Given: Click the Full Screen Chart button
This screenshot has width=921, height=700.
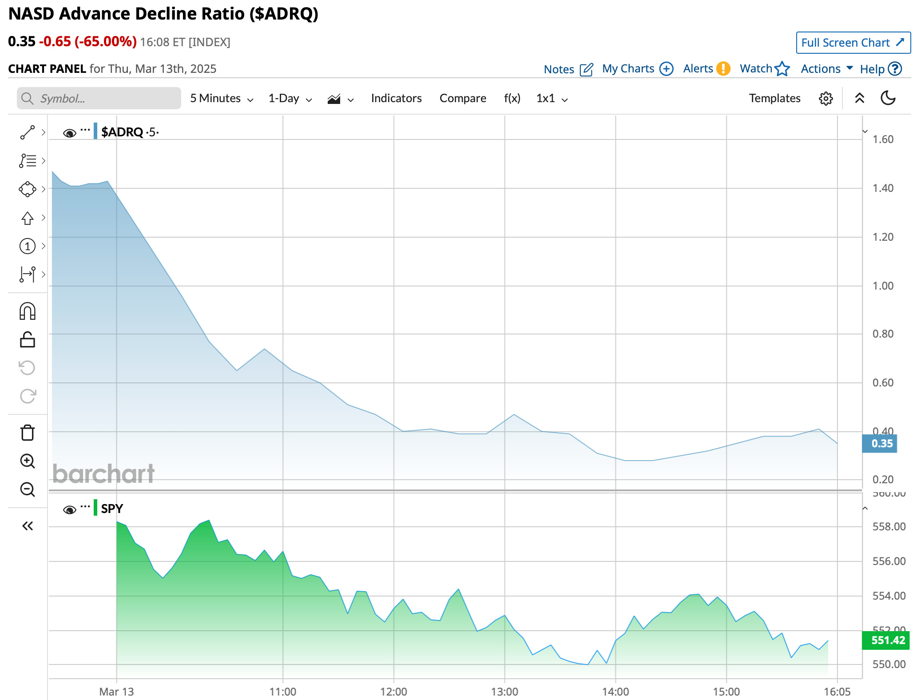Looking at the screenshot, I should [x=853, y=43].
